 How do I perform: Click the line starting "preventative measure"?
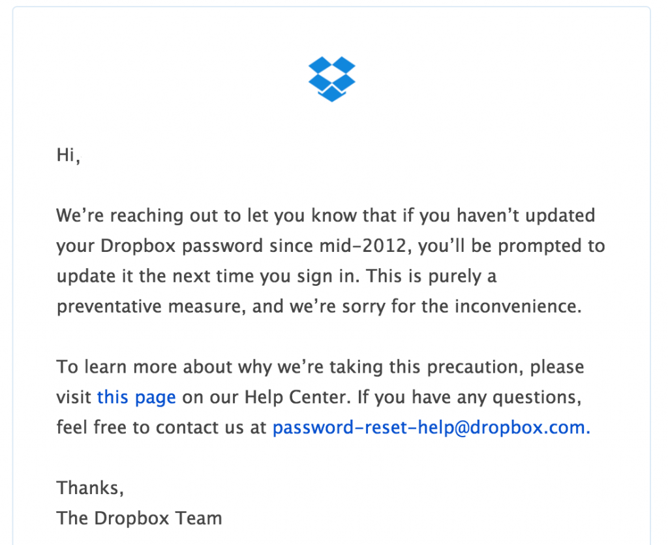(319, 306)
